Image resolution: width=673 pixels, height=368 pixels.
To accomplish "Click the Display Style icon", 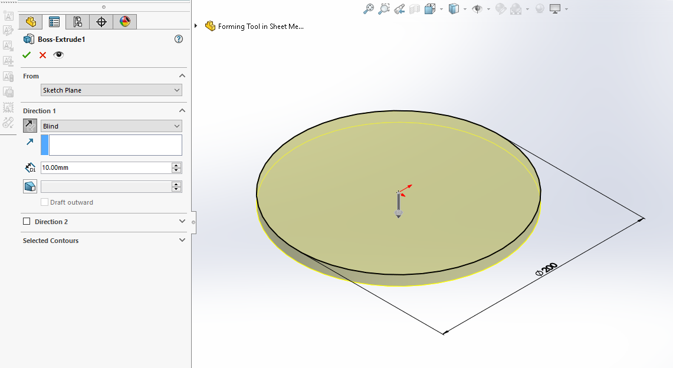I will pos(454,9).
